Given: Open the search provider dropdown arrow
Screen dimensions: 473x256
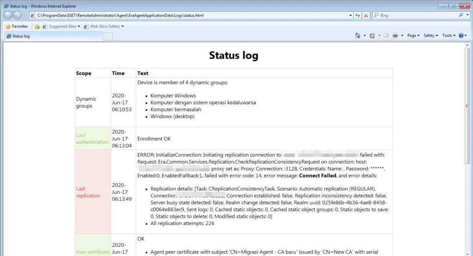Looking at the screenshot, I should point(467,15).
